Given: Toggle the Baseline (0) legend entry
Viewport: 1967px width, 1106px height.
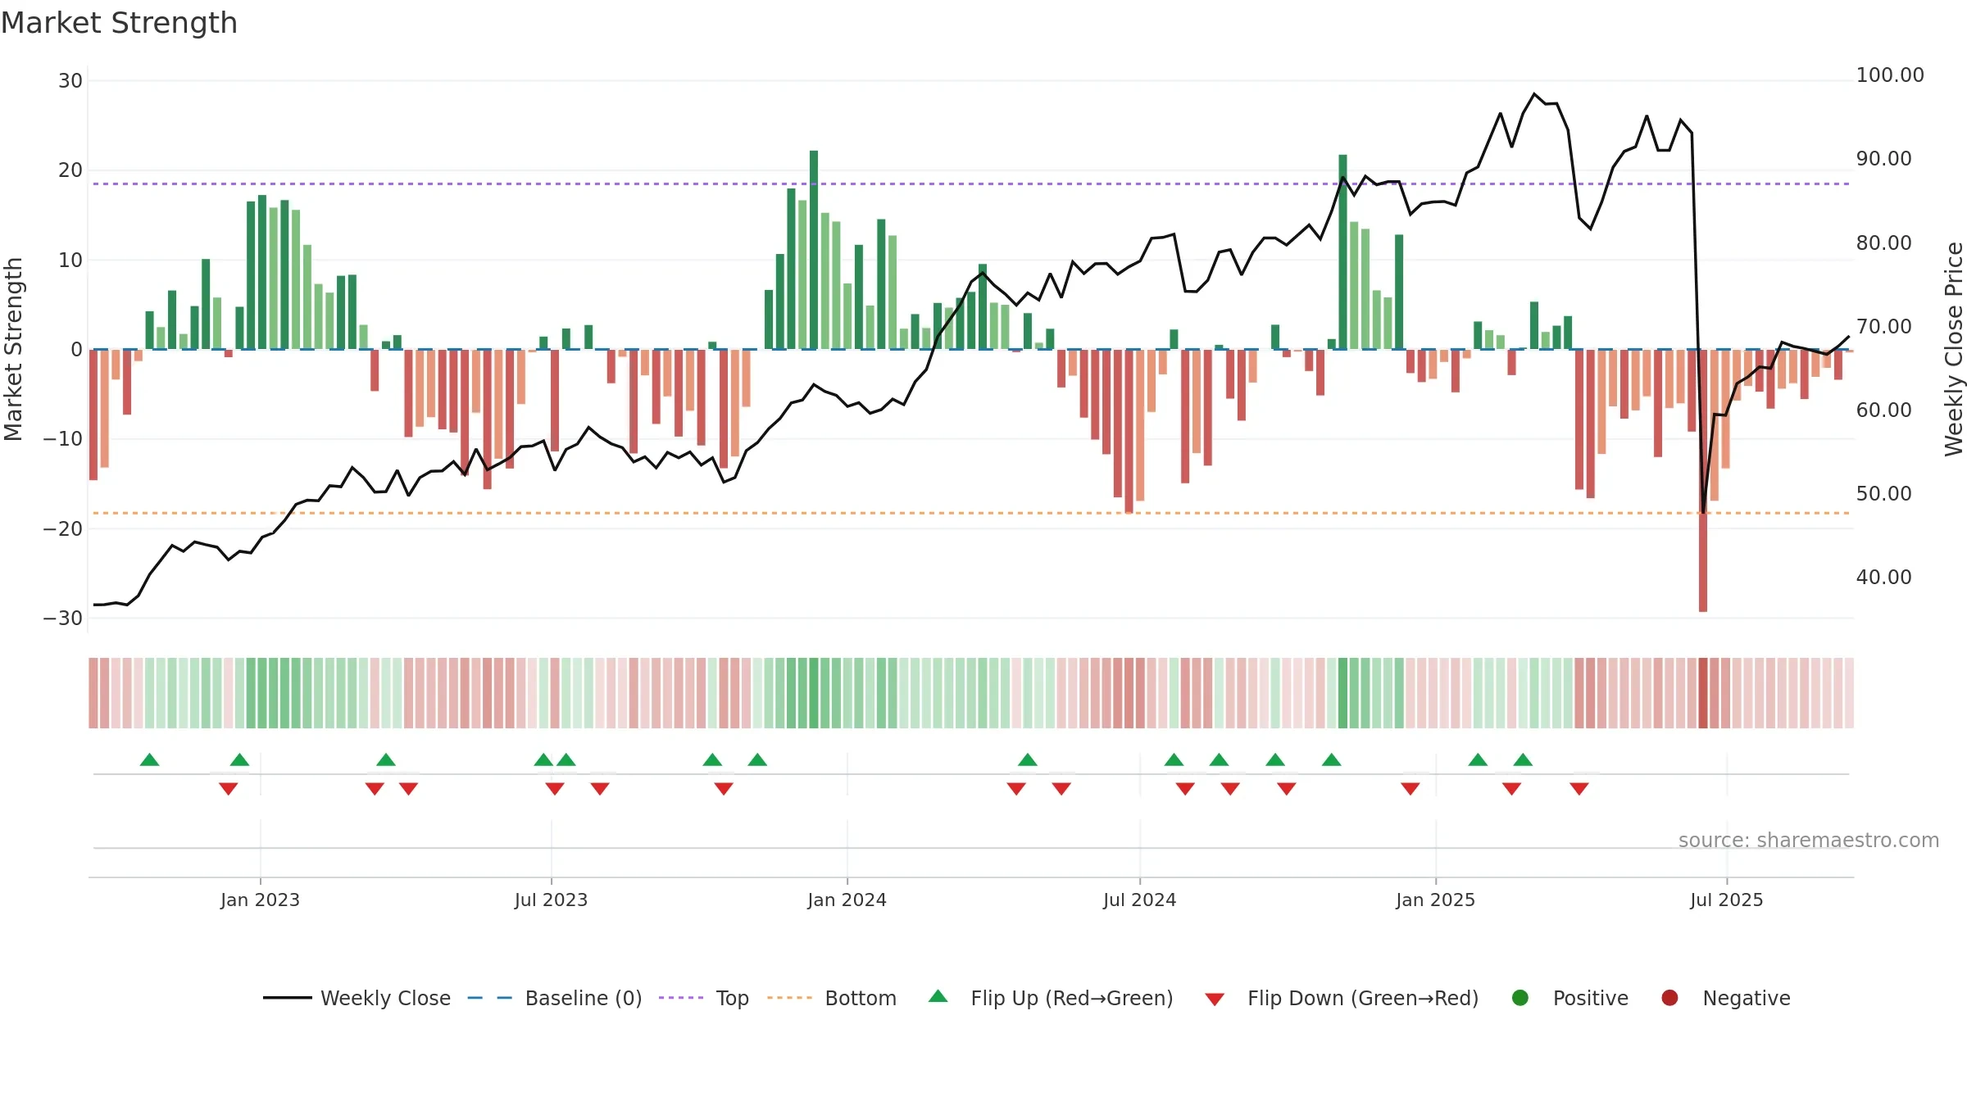Looking at the screenshot, I should coord(554,998).
